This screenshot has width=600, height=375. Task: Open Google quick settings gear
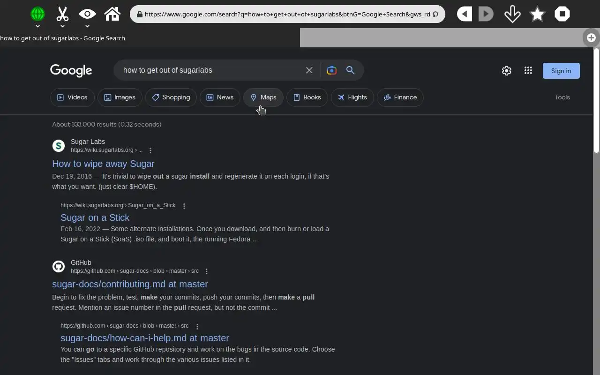(507, 71)
